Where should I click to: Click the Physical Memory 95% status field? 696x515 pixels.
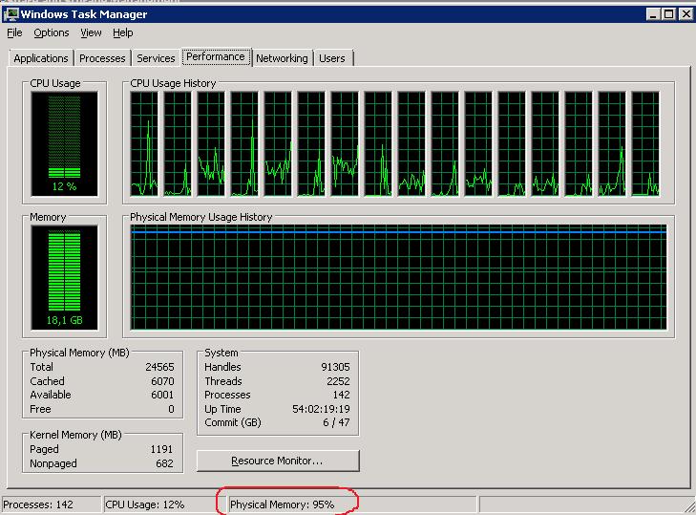pos(282,504)
